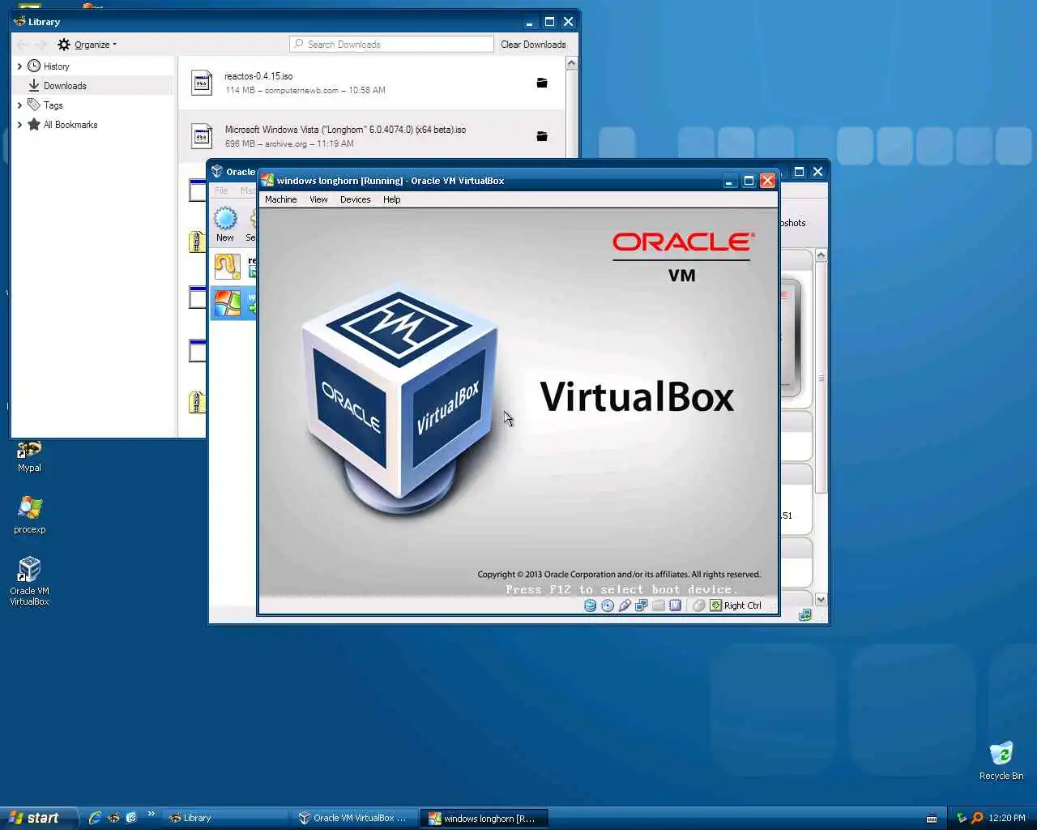Screen dimensions: 1037x830
Task: Switch to Oracle VM VirtualBox taskbar button
Action: click(354, 818)
